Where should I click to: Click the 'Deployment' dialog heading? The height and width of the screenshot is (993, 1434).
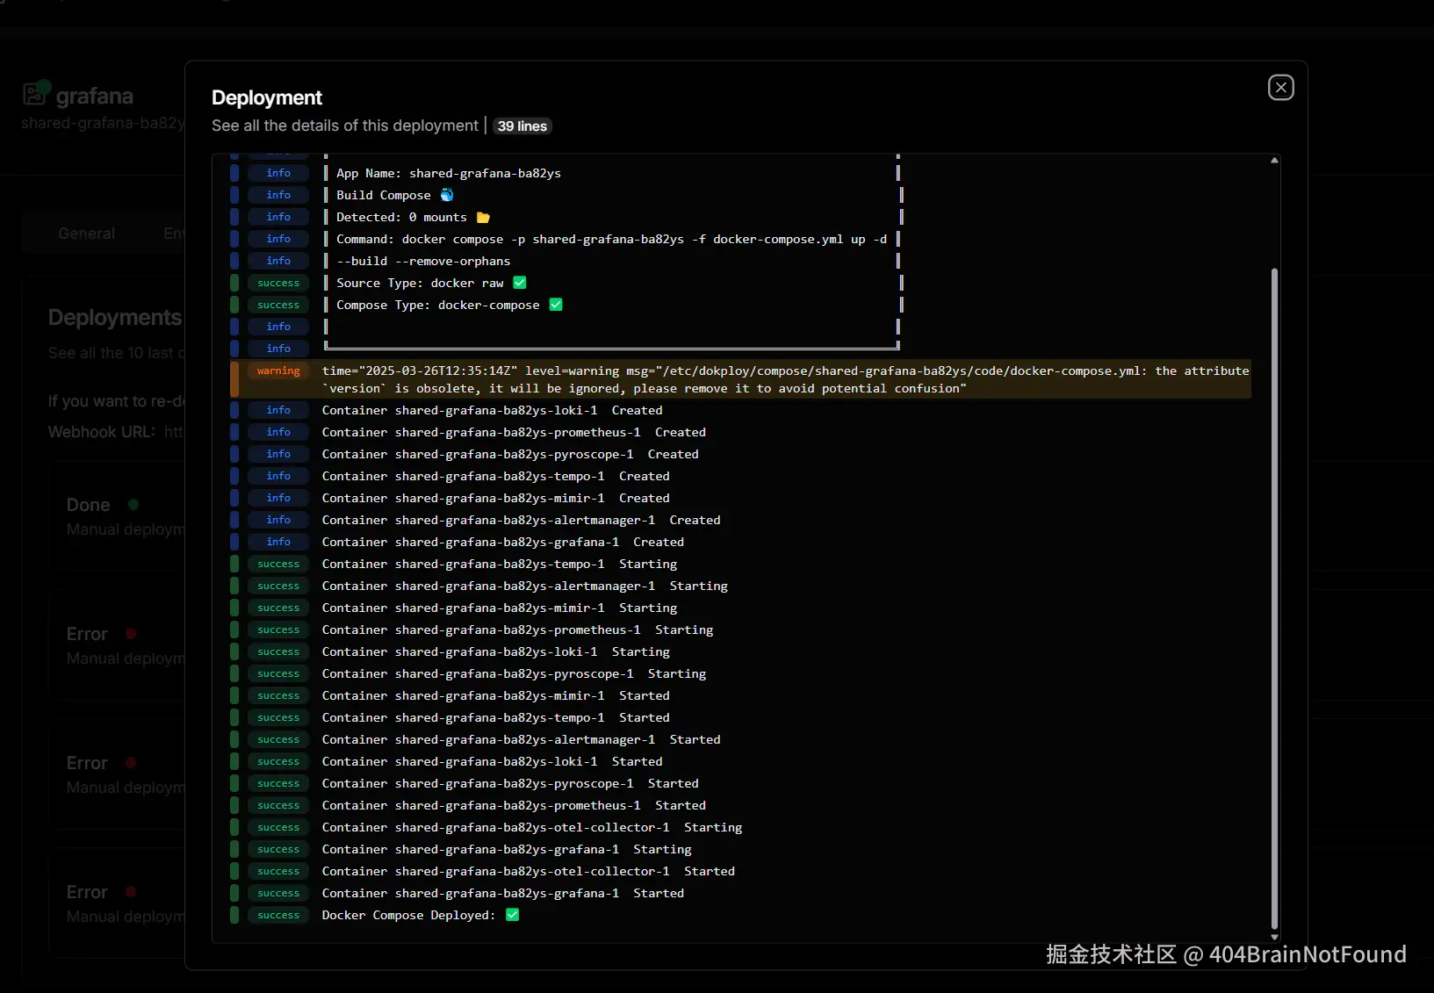click(267, 97)
